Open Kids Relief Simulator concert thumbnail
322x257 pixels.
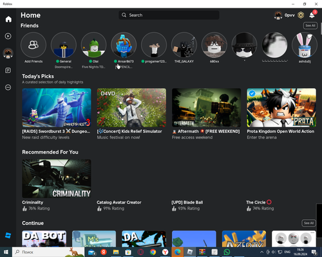pyautogui.click(x=131, y=108)
